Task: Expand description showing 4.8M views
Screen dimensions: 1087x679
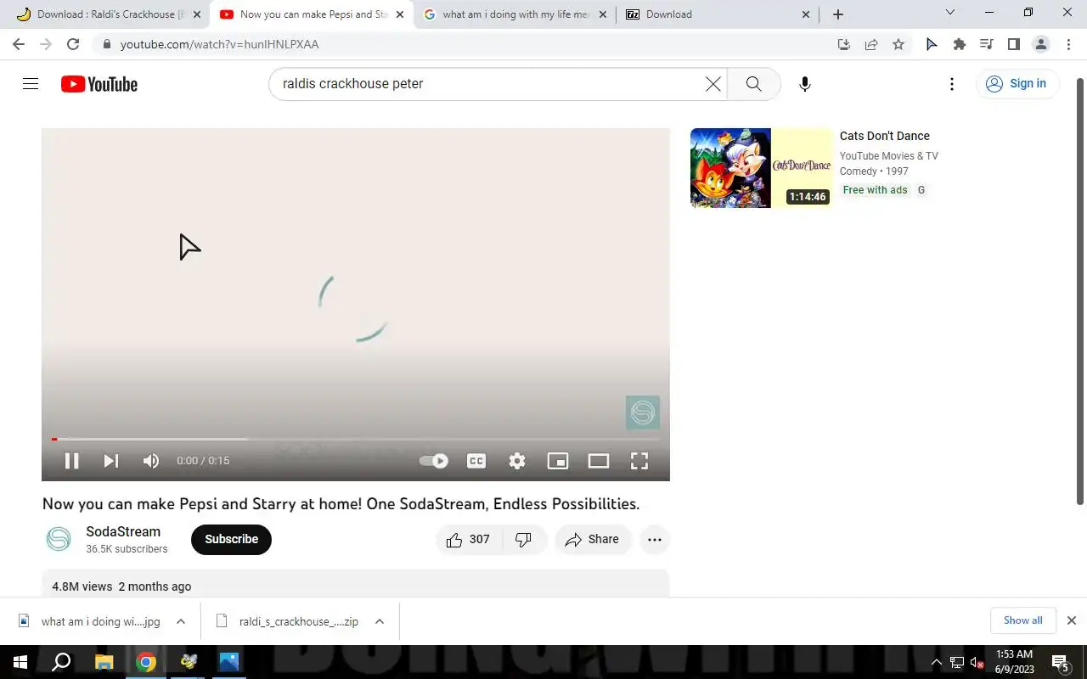Action: coord(356,586)
